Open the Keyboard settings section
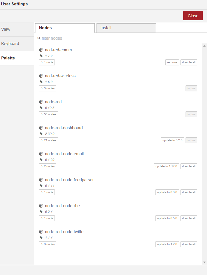Viewport: 207px width, 275px height. coord(17,44)
